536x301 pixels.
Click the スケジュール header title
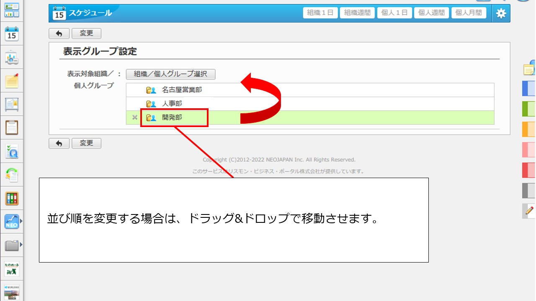(x=90, y=13)
